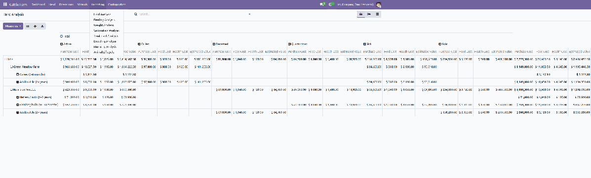591x178 pixels.
Task: Toggle the search options dropdown arrow
Action: [x=249, y=14]
